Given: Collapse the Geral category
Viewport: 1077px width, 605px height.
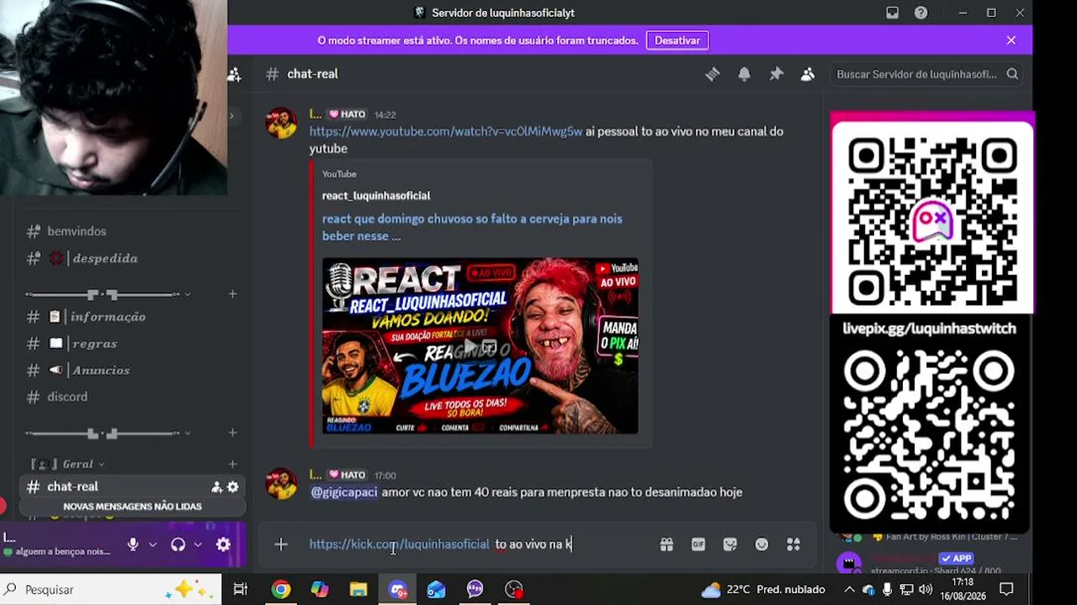Looking at the screenshot, I should 67,464.
